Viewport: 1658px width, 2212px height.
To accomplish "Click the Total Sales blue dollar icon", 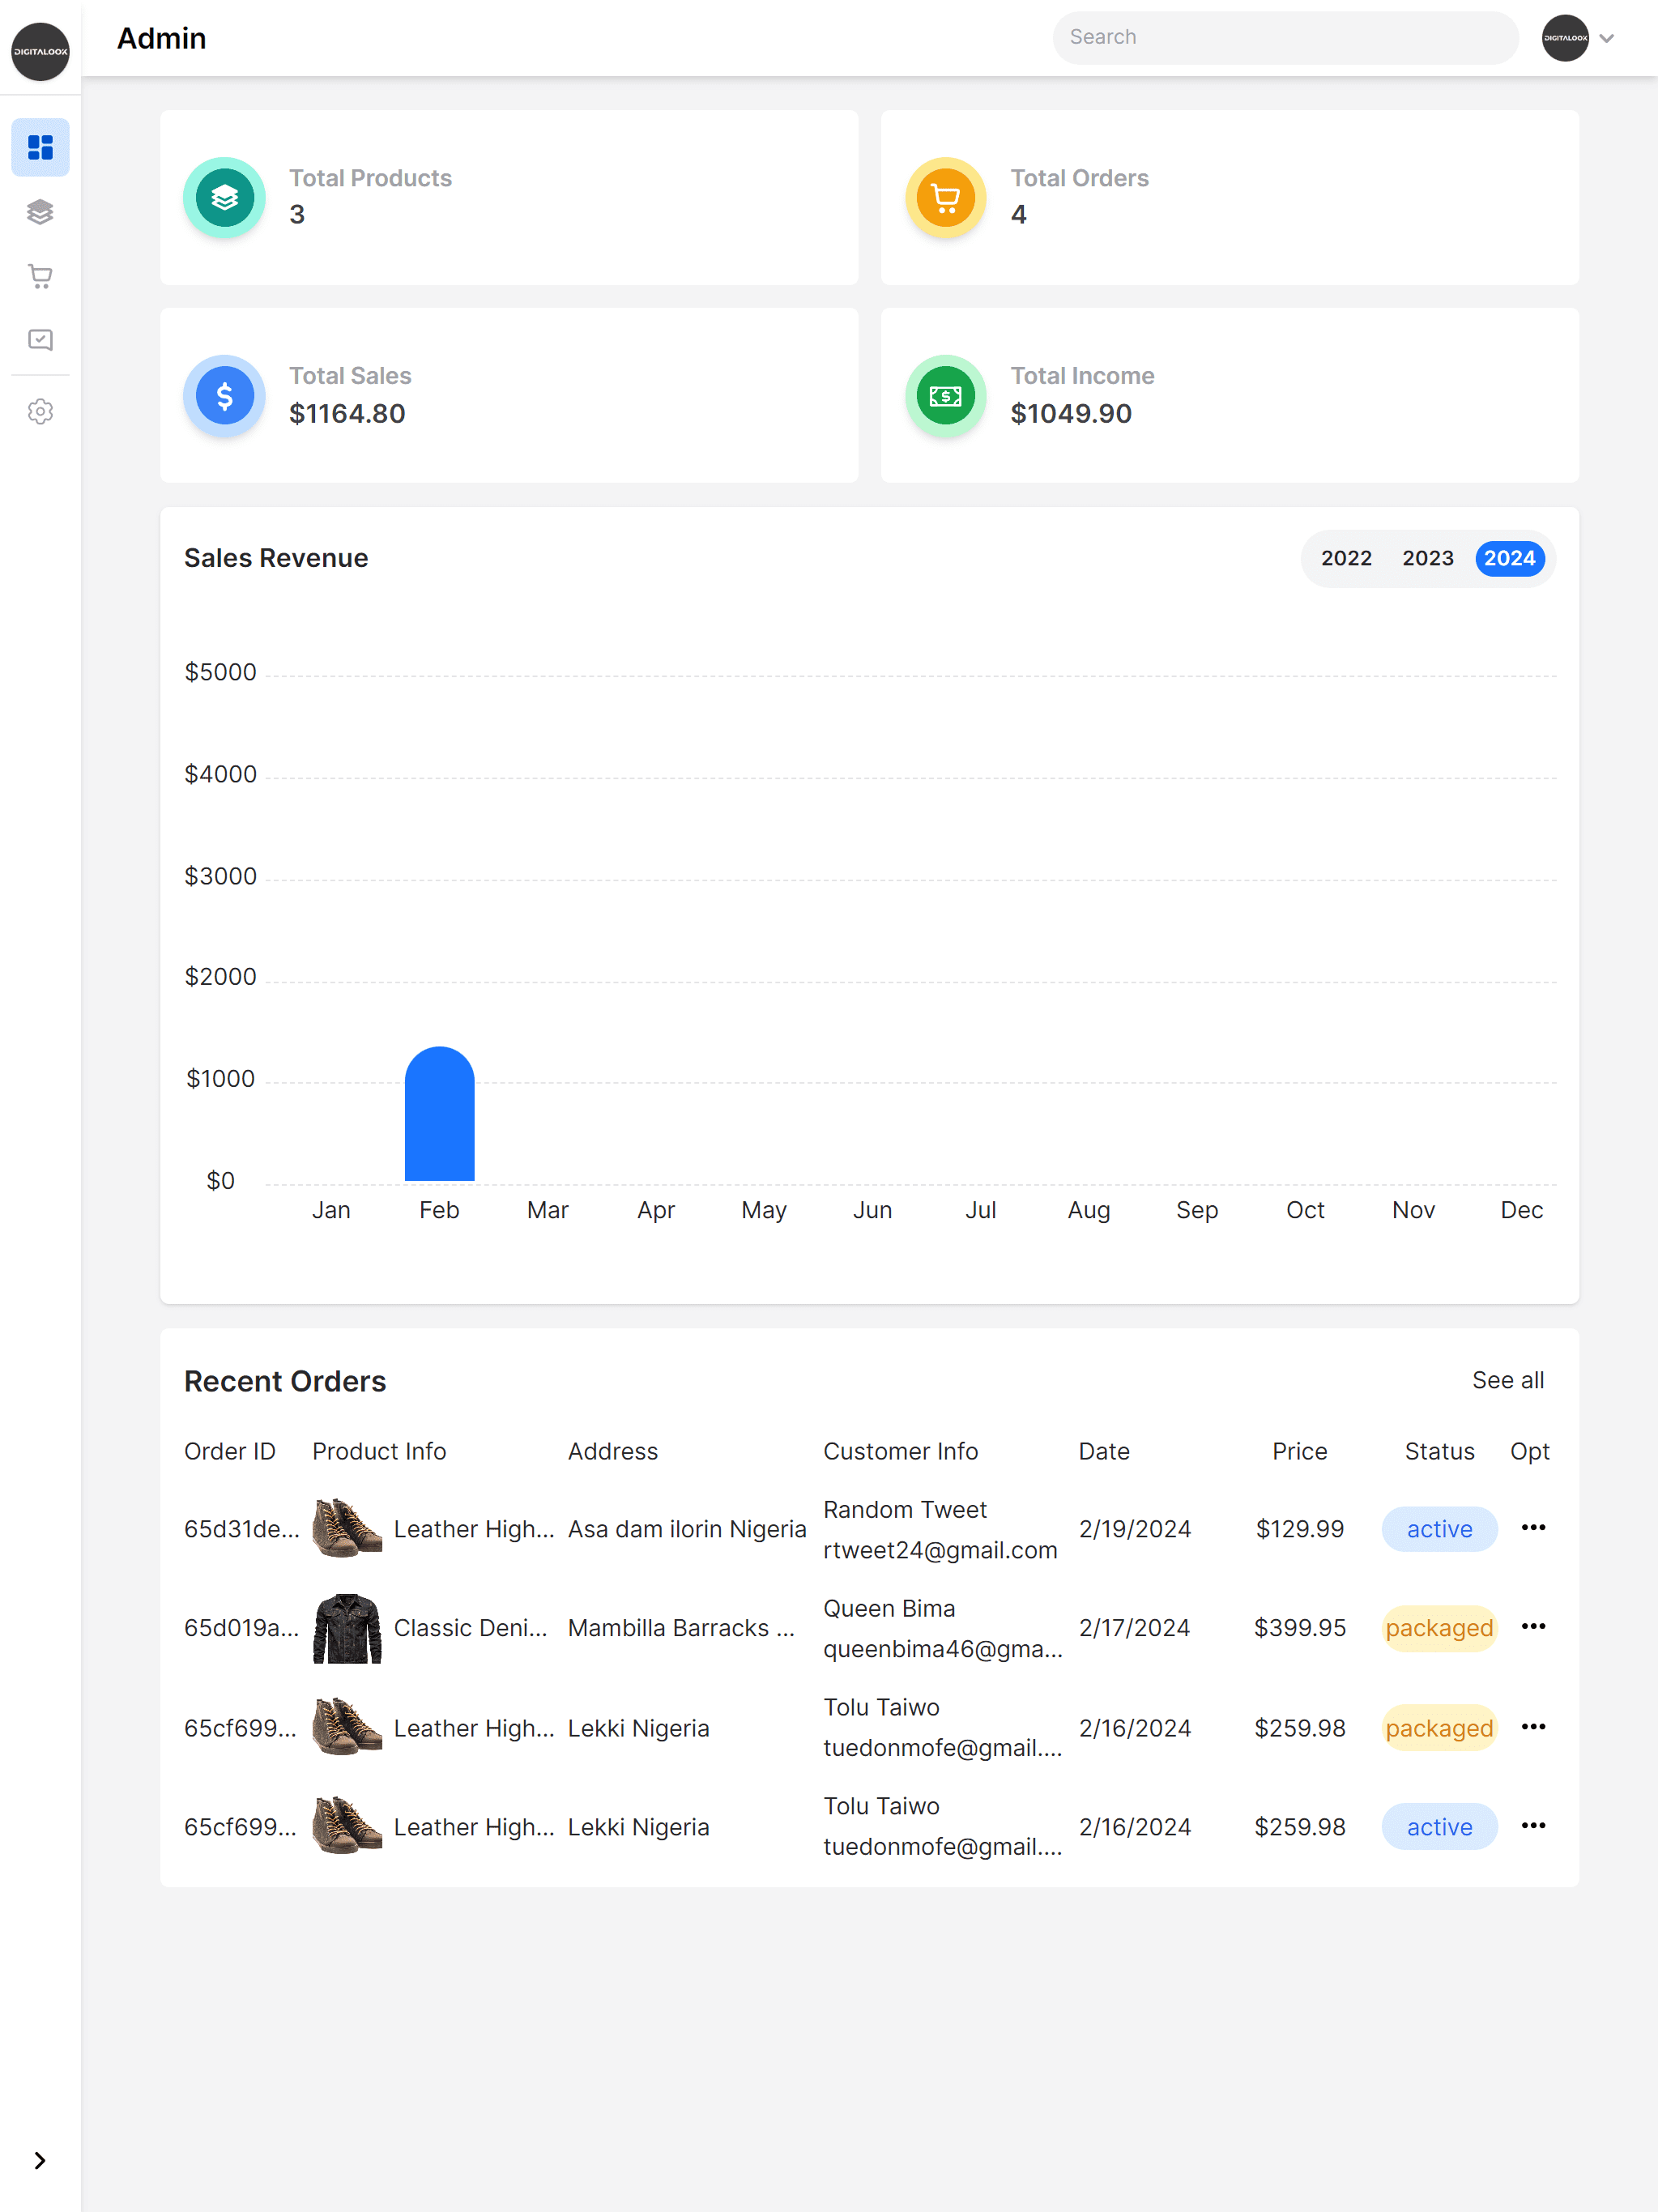I will point(224,396).
